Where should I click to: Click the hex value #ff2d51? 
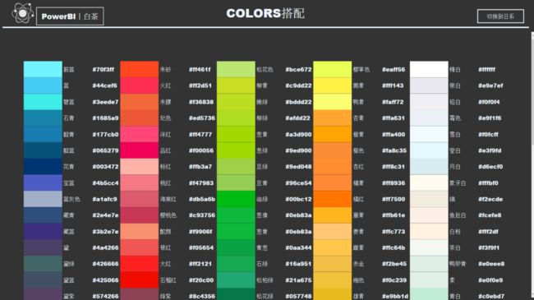coord(200,85)
